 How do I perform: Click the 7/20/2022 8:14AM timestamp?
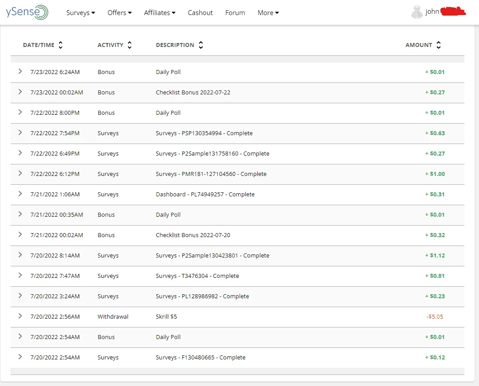(55, 255)
